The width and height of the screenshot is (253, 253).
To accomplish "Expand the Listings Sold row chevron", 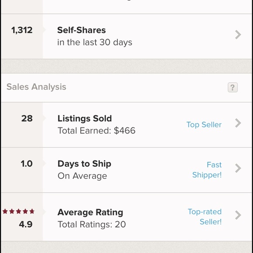I will pos(238,123).
